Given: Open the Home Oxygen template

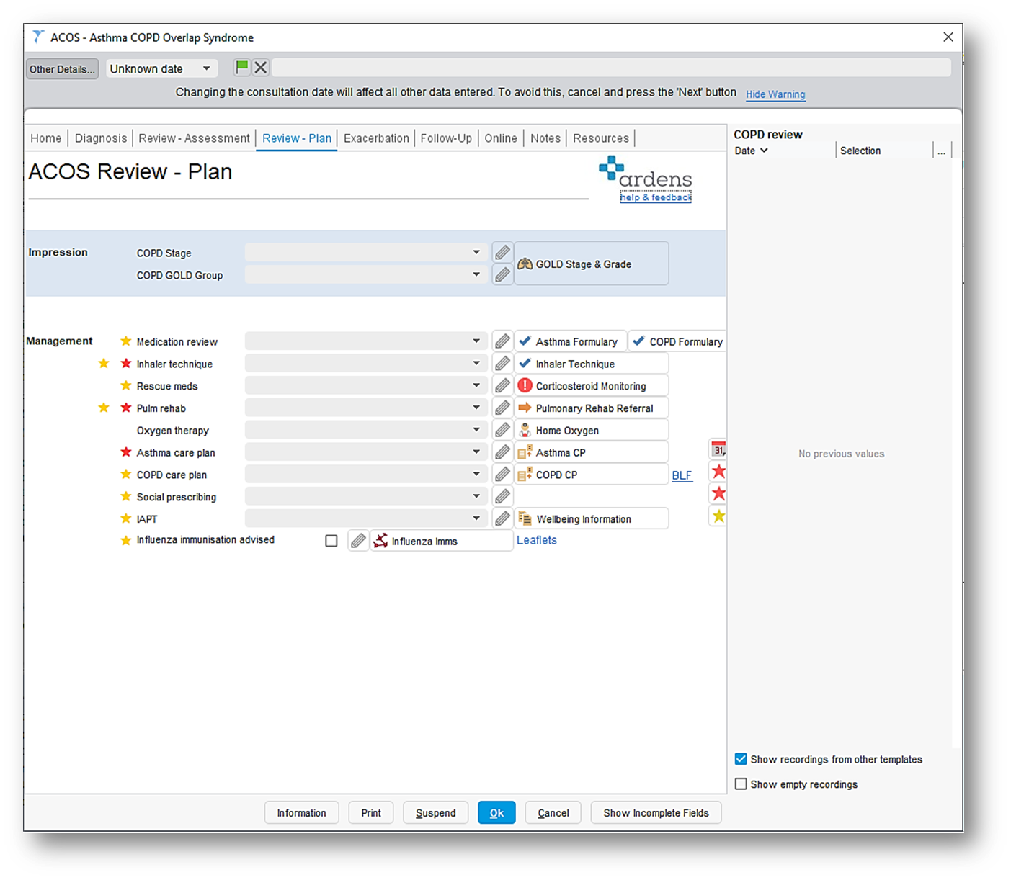Looking at the screenshot, I should (x=591, y=430).
